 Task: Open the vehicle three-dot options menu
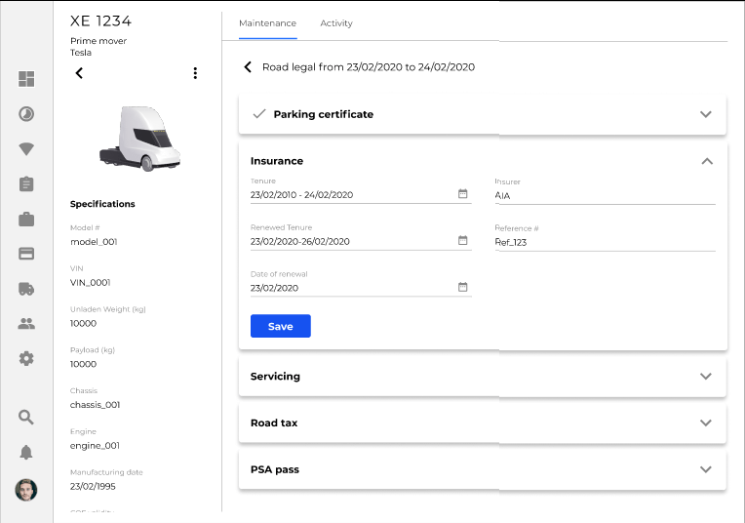coord(195,73)
